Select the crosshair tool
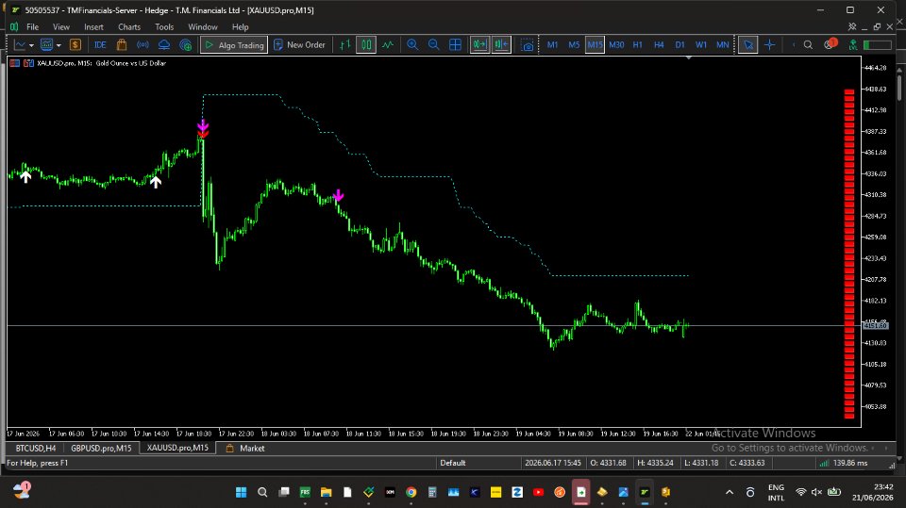 770,44
